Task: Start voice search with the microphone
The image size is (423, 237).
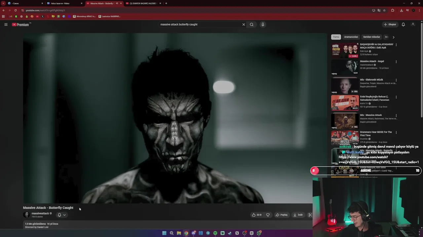Action: point(263,24)
